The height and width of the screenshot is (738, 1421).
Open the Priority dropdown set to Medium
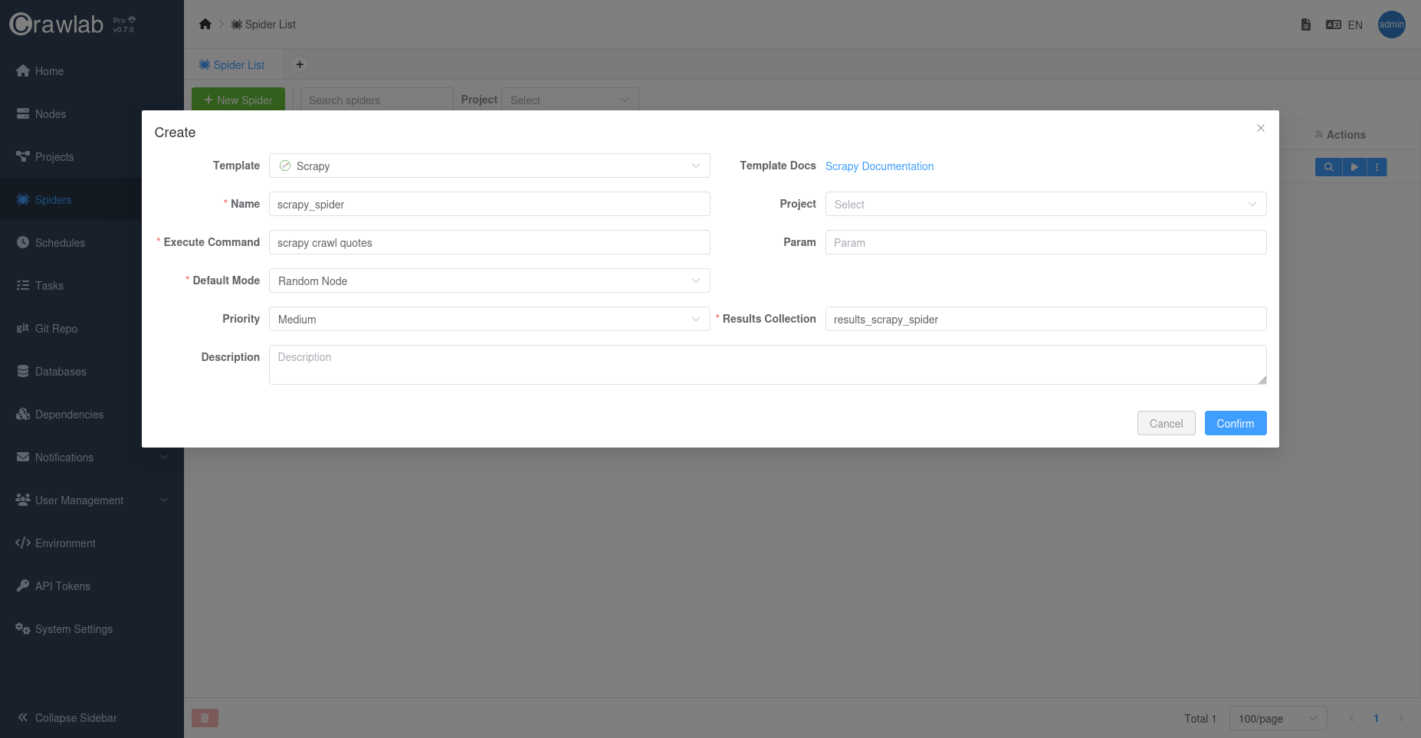tap(489, 320)
